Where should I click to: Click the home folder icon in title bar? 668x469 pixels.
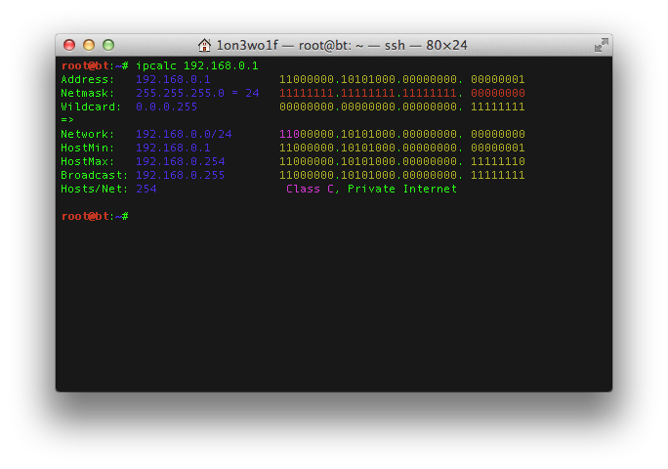click(x=204, y=45)
